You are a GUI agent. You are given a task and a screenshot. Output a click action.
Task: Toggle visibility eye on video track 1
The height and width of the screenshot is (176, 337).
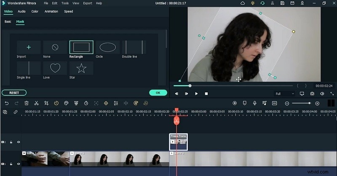click(19, 164)
